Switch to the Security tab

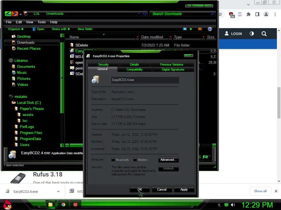point(103,65)
